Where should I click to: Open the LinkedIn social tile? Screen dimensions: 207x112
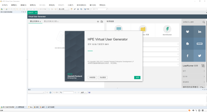[x=199, y=32]
